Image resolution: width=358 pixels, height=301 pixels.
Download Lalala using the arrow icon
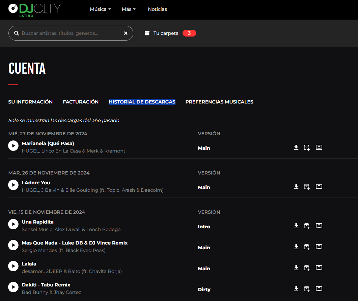296,268
